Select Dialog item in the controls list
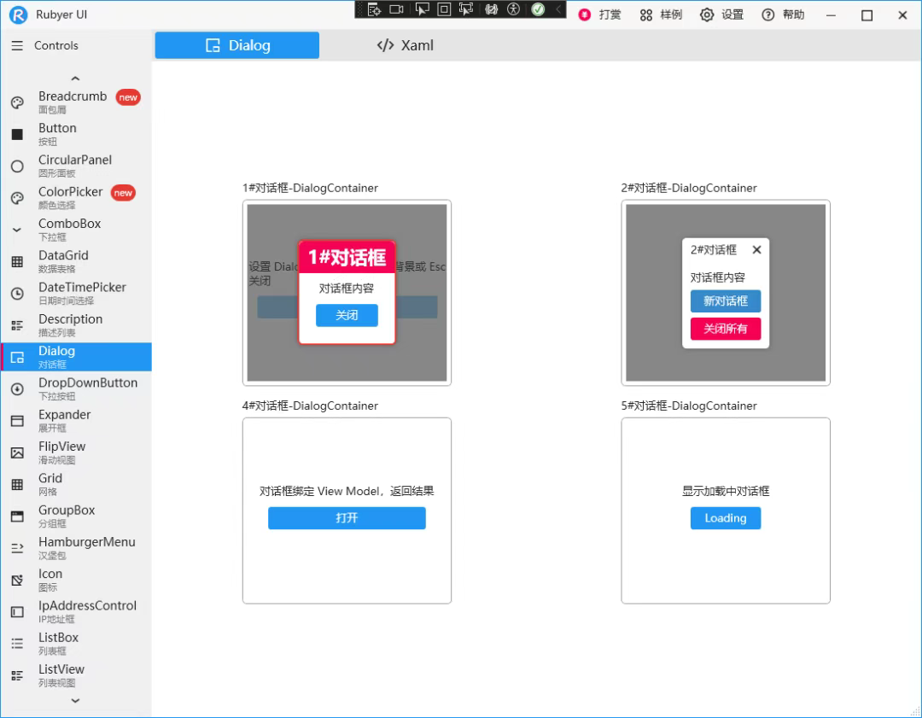This screenshot has width=922, height=718. (x=76, y=357)
